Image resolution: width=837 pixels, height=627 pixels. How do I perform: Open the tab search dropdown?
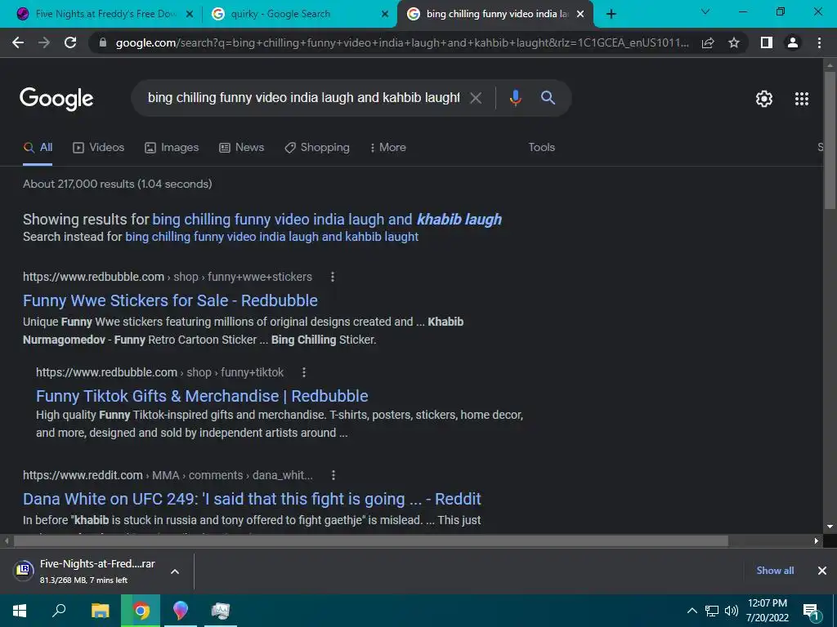[x=705, y=11]
